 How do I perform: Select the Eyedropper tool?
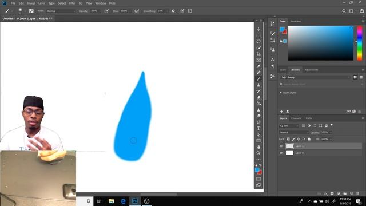[x=258, y=66]
